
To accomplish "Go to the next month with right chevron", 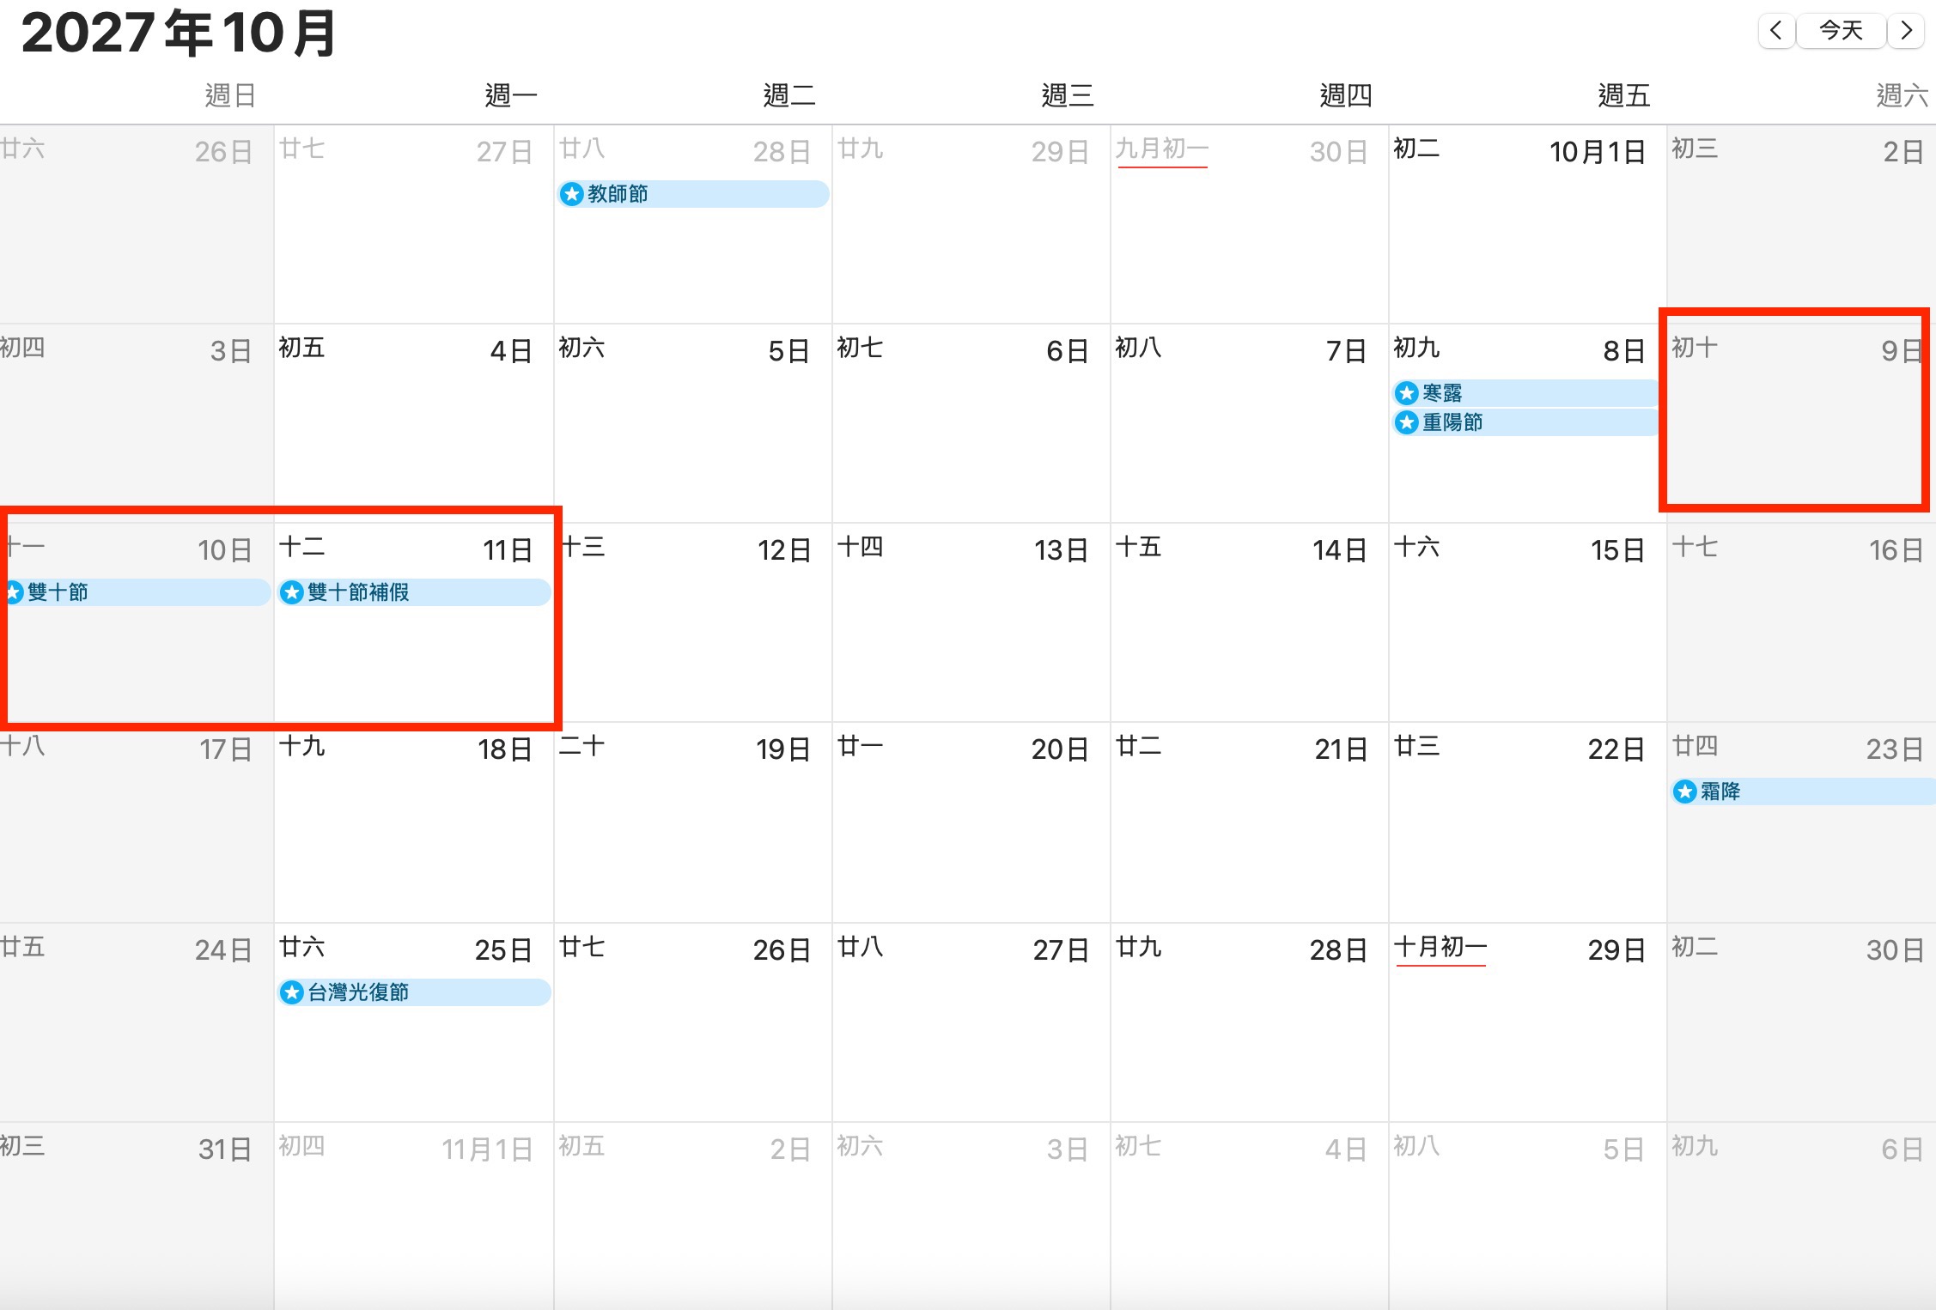I will click(1906, 31).
